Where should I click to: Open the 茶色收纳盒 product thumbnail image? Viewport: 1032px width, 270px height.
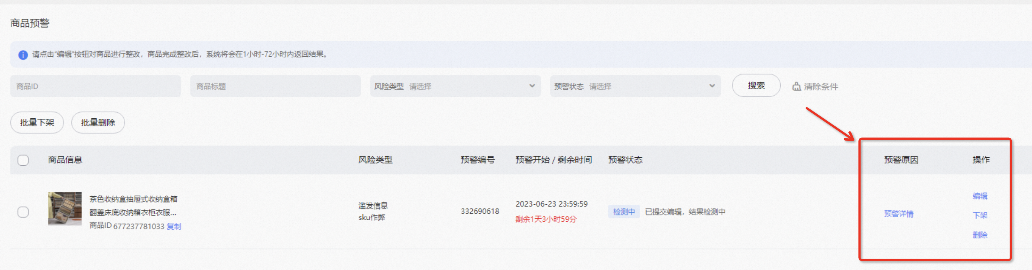click(64, 208)
